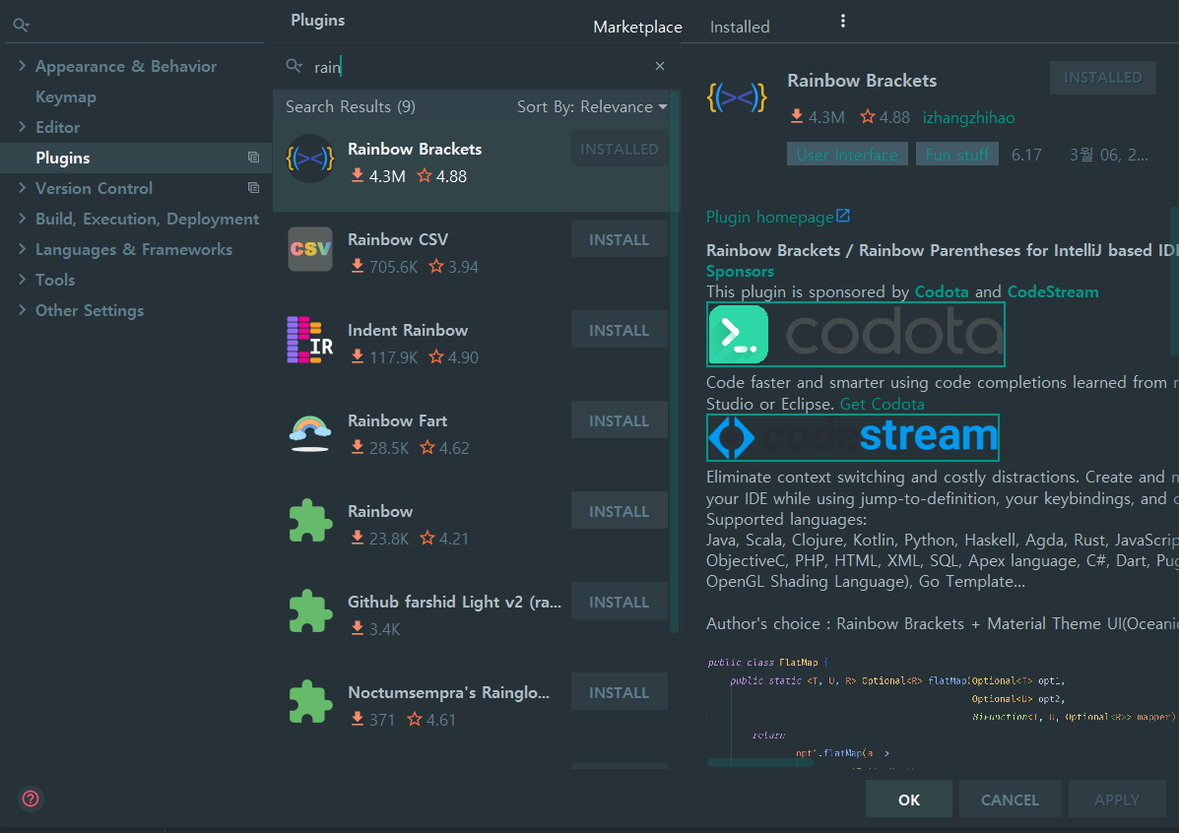Open help with the question mark icon
The height and width of the screenshot is (833, 1179).
point(31,799)
